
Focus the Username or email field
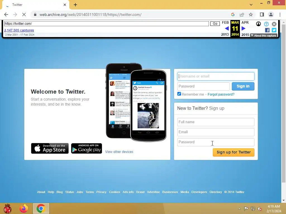click(216, 76)
